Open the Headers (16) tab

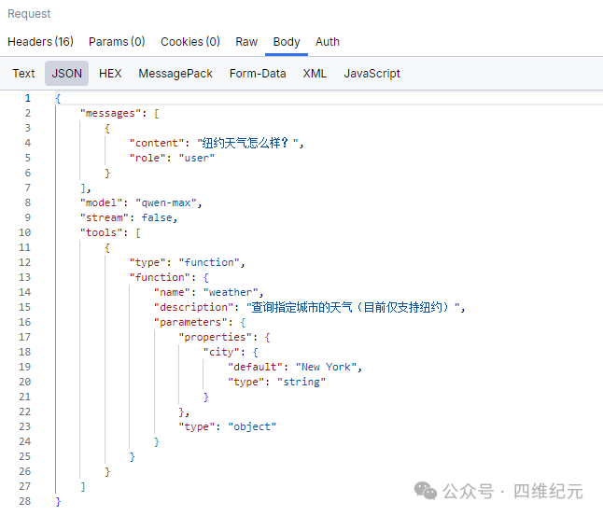(x=40, y=42)
